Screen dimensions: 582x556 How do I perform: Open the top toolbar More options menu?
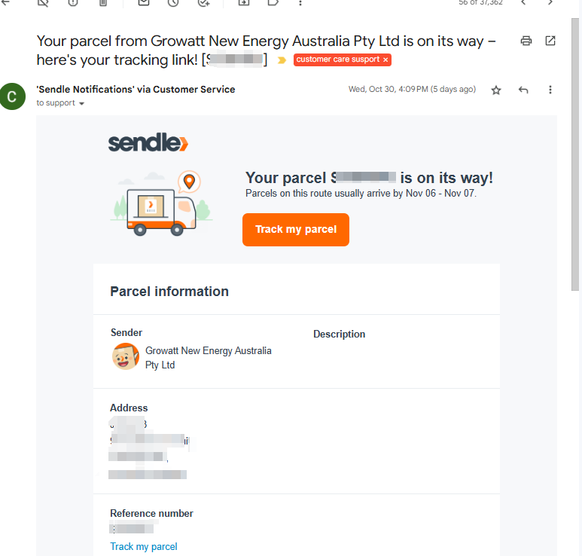(300, 3)
